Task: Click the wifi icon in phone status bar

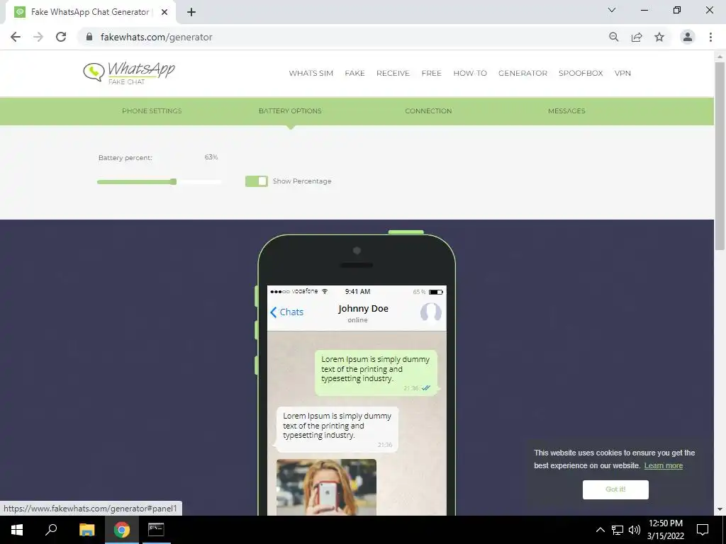Action: tap(325, 291)
